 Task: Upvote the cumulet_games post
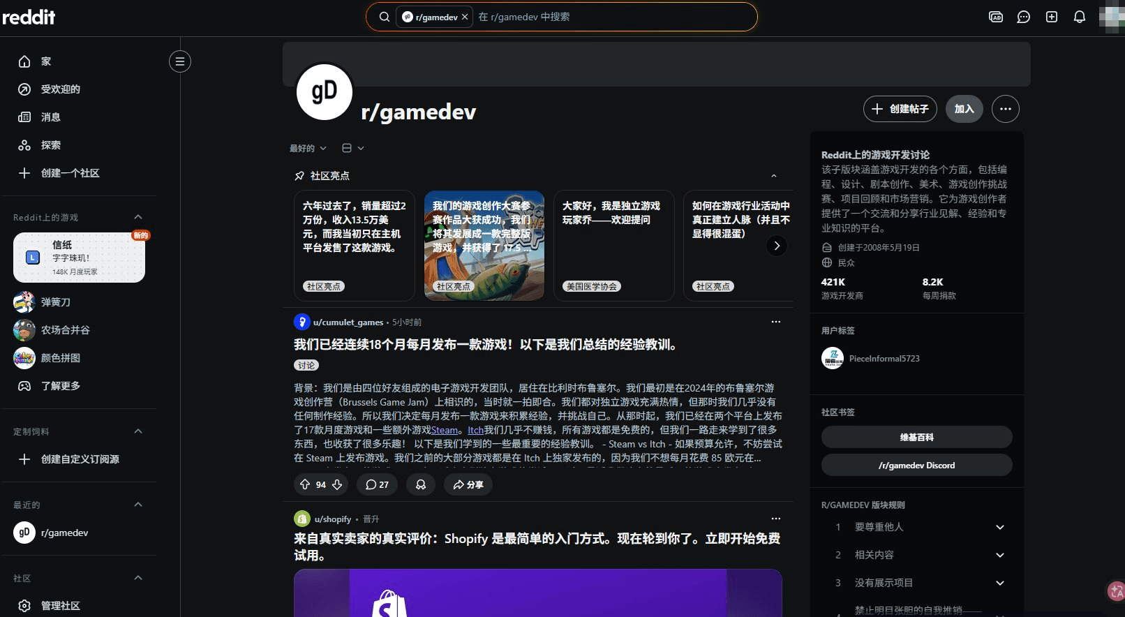click(x=305, y=484)
